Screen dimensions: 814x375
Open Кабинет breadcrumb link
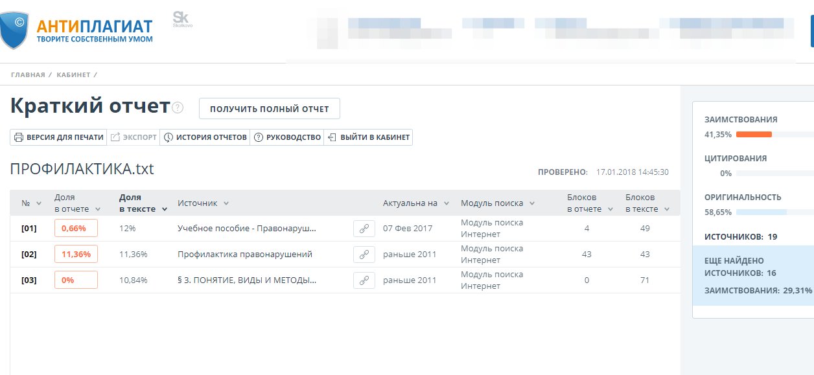[73, 75]
